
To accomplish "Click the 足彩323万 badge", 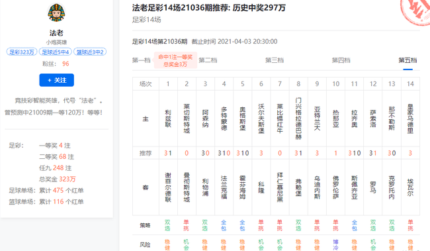I will pos(22,52).
